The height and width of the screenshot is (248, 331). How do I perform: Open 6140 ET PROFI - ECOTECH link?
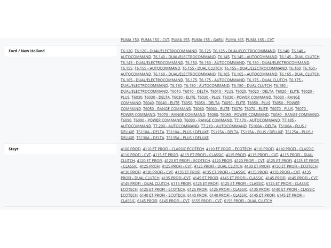pyautogui.click(x=162, y=195)
